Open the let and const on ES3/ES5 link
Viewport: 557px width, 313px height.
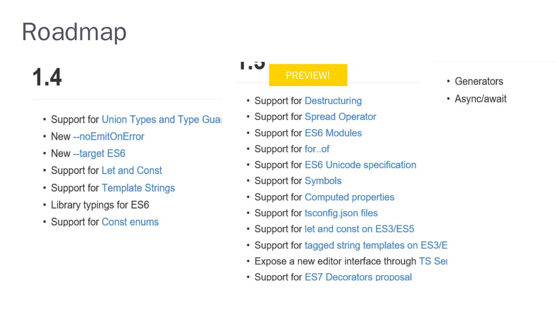click(359, 229)
